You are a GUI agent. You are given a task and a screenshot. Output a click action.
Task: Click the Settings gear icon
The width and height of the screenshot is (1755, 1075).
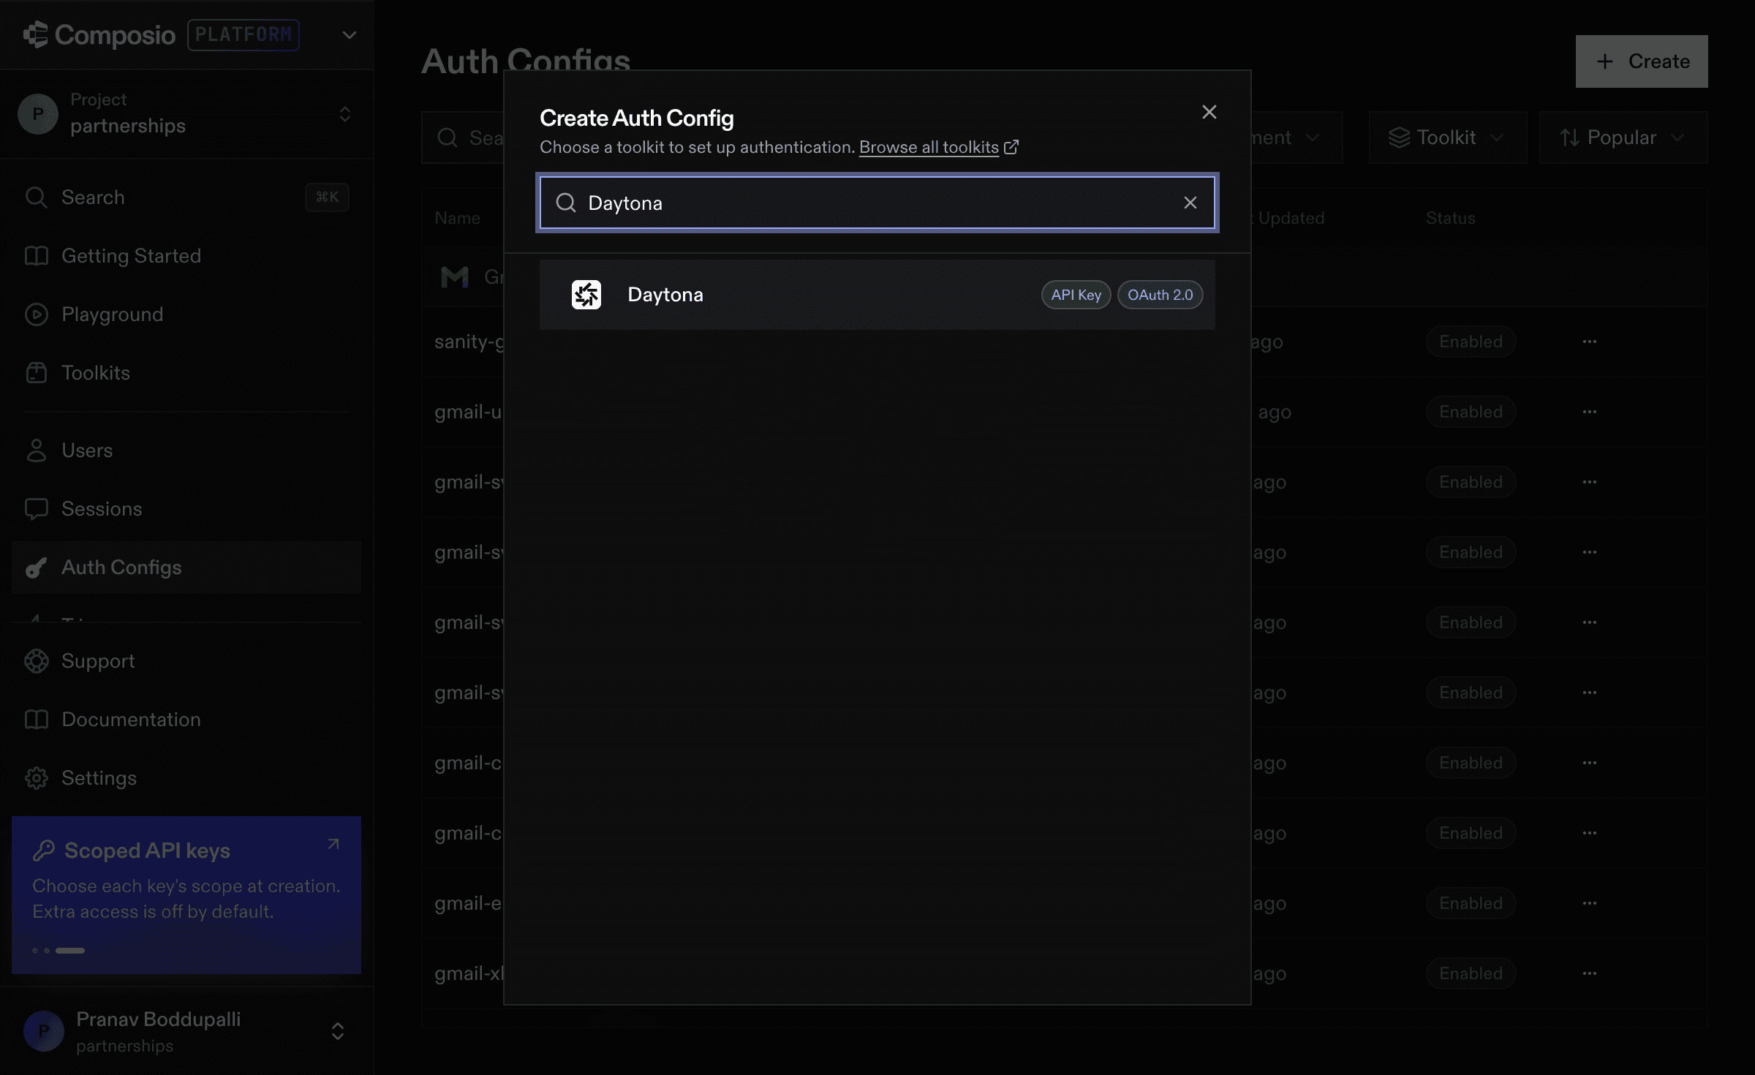37,778
